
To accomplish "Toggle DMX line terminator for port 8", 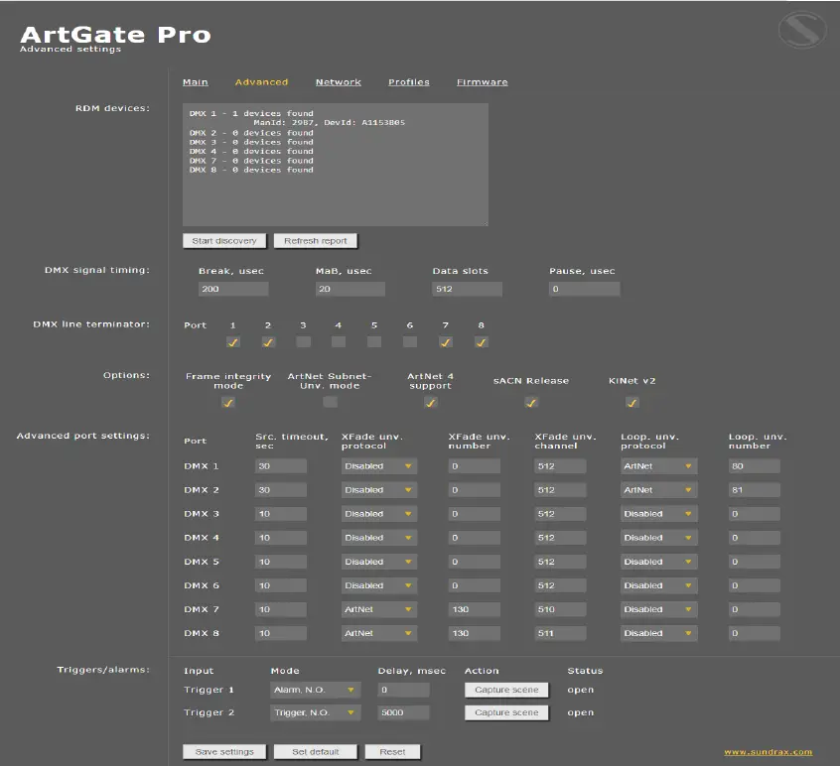I will click(482, 342).
